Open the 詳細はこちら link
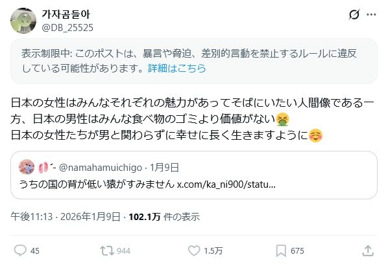Viewport: 388px width, 266px height. [x=177, y=68]
